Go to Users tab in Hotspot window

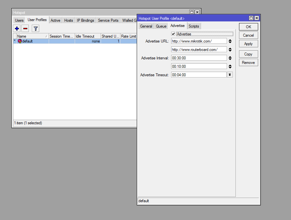19,20
